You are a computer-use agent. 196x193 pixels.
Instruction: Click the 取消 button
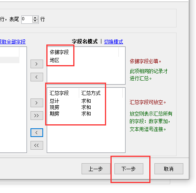point(169,169)
